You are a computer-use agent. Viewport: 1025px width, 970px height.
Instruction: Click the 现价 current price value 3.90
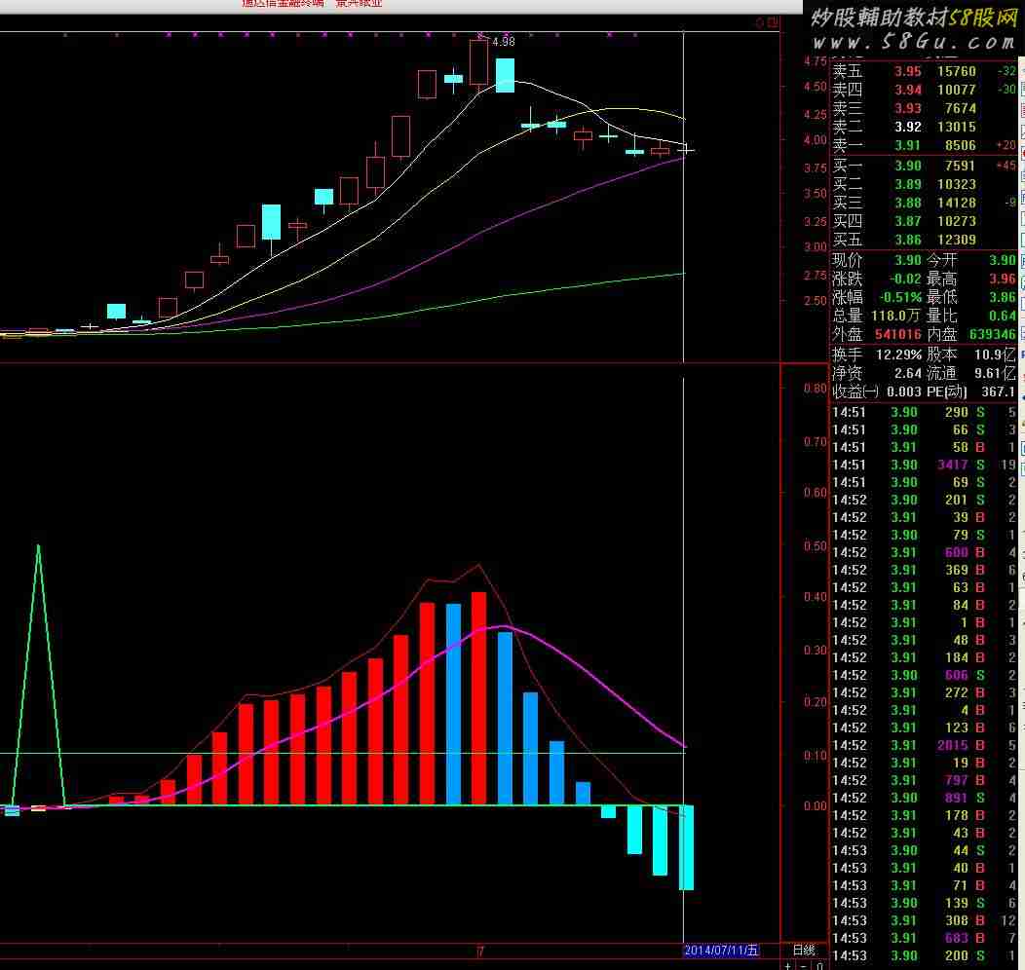907,260
